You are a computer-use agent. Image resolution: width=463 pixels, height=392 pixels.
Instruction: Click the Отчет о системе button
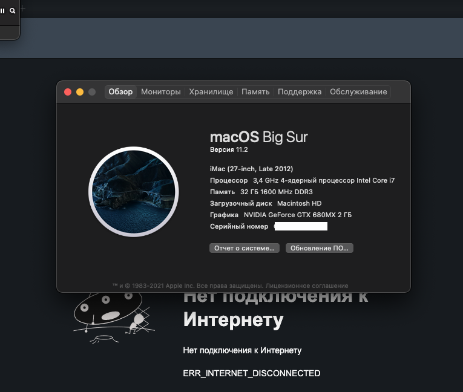tap(245, 248)
